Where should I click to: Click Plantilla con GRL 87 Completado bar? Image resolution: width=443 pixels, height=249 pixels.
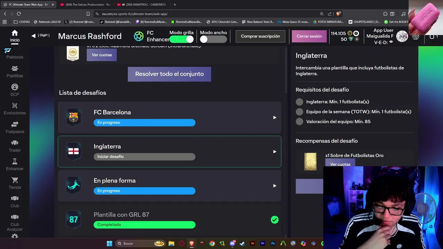(144, 225)
